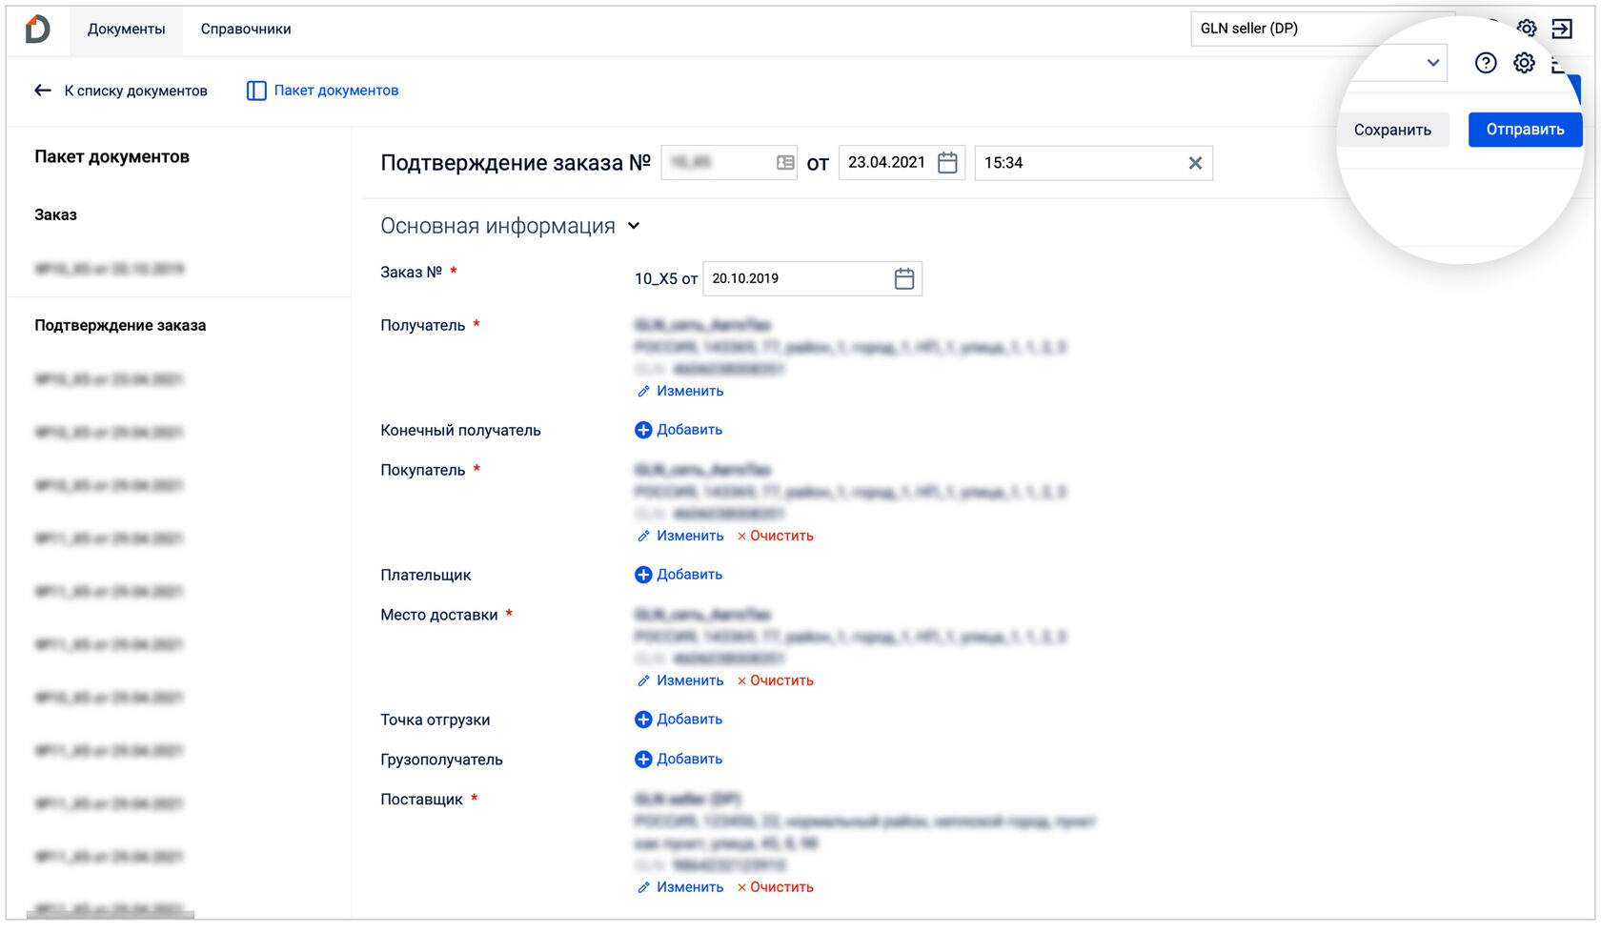The height and width of the screenshot is (934, 1601).
Task: Open settings gear in the magnified circle
Action: [x=1524, y=63]
